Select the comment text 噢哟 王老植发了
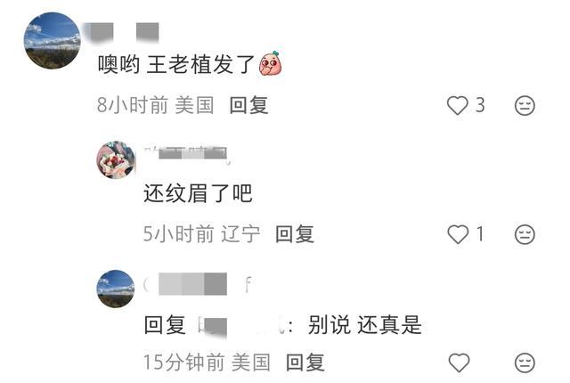Image resolution: width=570 pixels, height=383 pixels. click(x=176, y=65)
